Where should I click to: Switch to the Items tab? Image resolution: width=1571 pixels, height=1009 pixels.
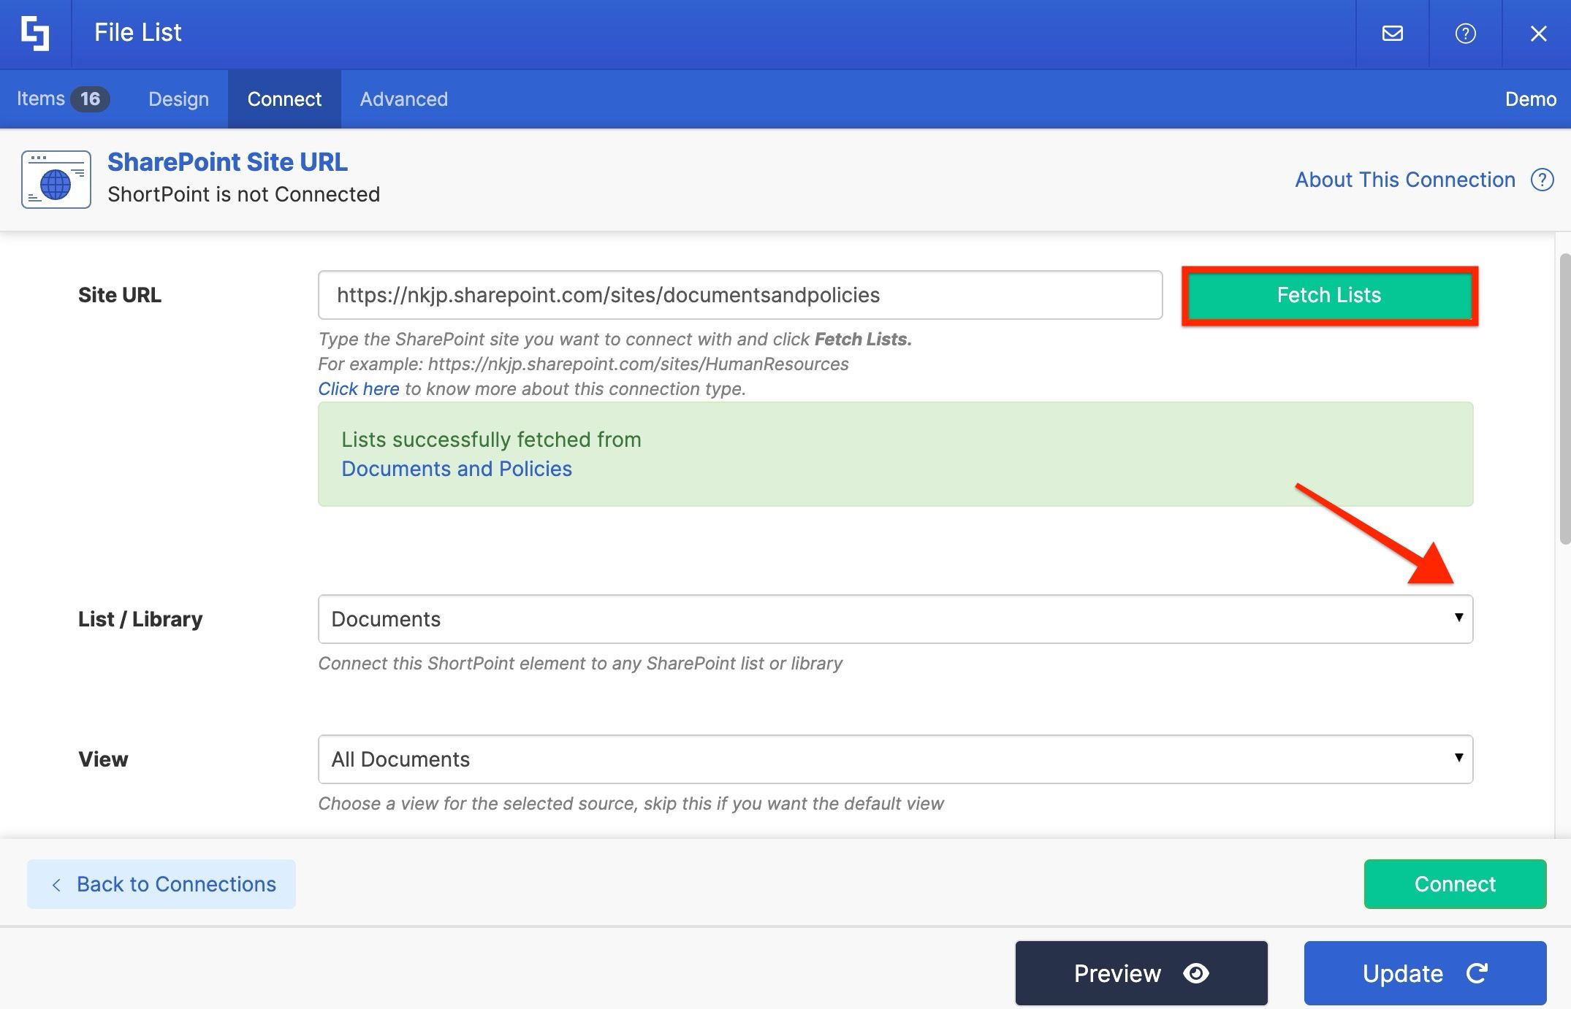pos(63,99)
